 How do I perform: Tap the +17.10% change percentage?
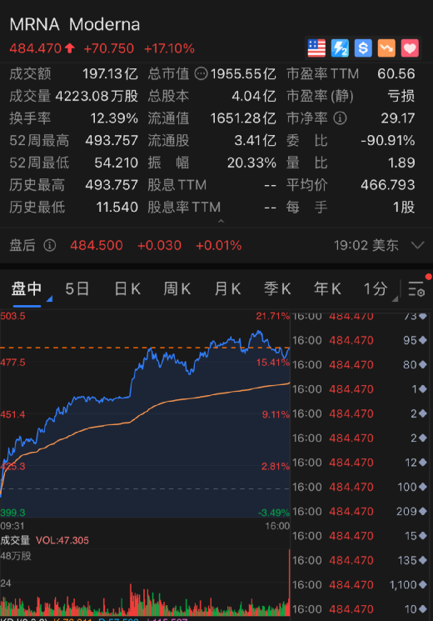pyautogui.click(x=169, y=48)
